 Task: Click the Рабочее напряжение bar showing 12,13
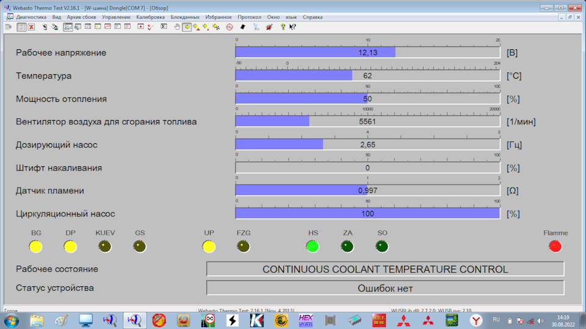(x=367, y=52)
